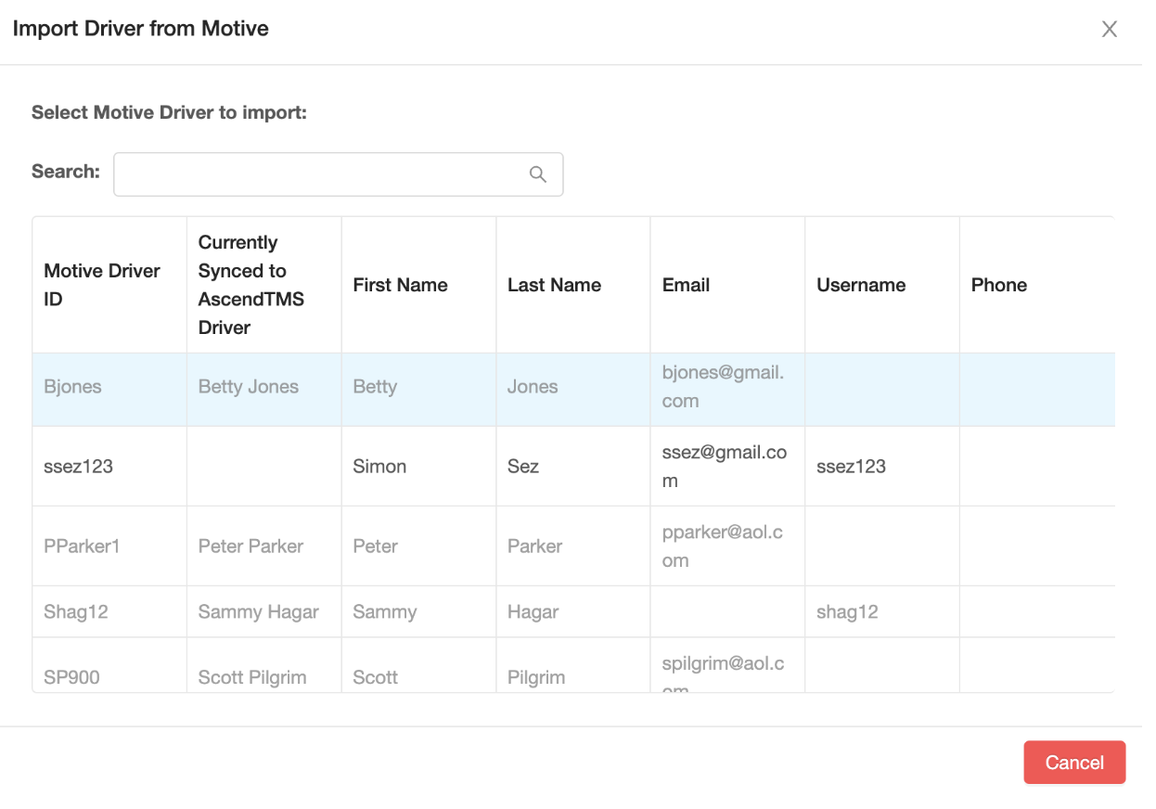This screenshot has width=1156, height=809.
Task: Close the Import Driver dialog
Action: point(1109,29)
